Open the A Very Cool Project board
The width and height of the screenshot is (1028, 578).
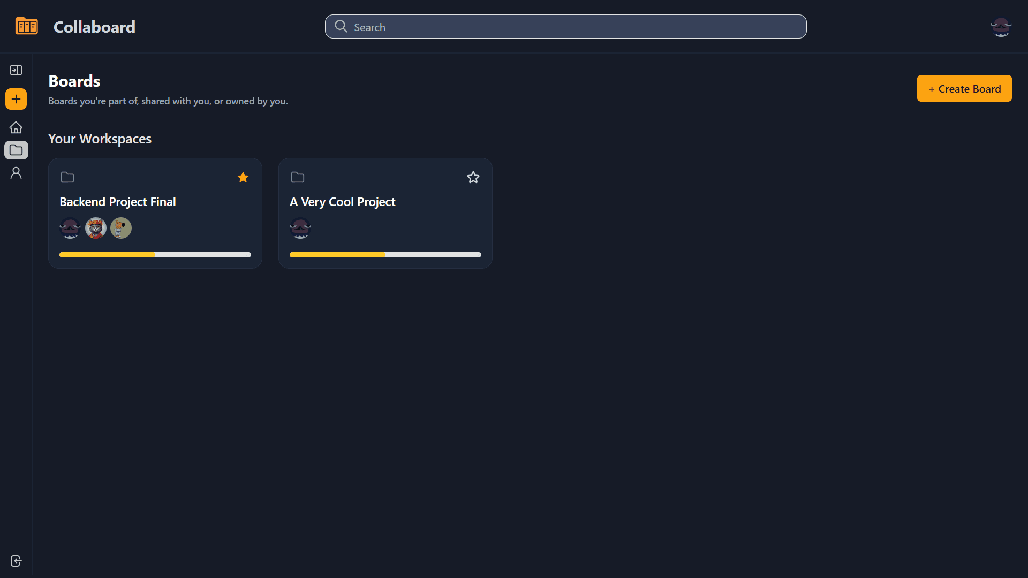click(343, 202)
